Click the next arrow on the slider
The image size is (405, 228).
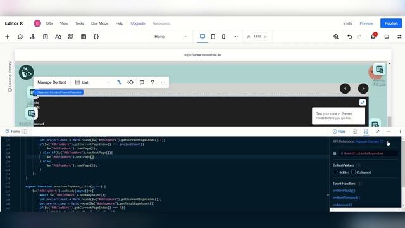tap(363, 89)
